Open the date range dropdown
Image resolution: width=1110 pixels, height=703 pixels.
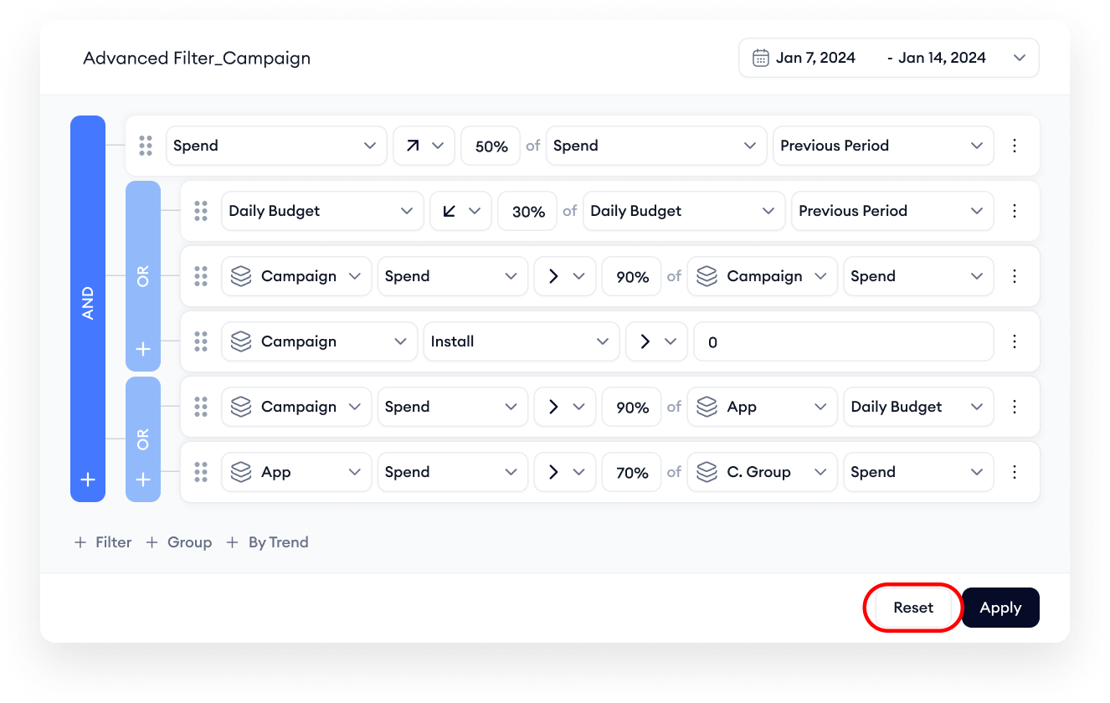[x=1019, y=58]
